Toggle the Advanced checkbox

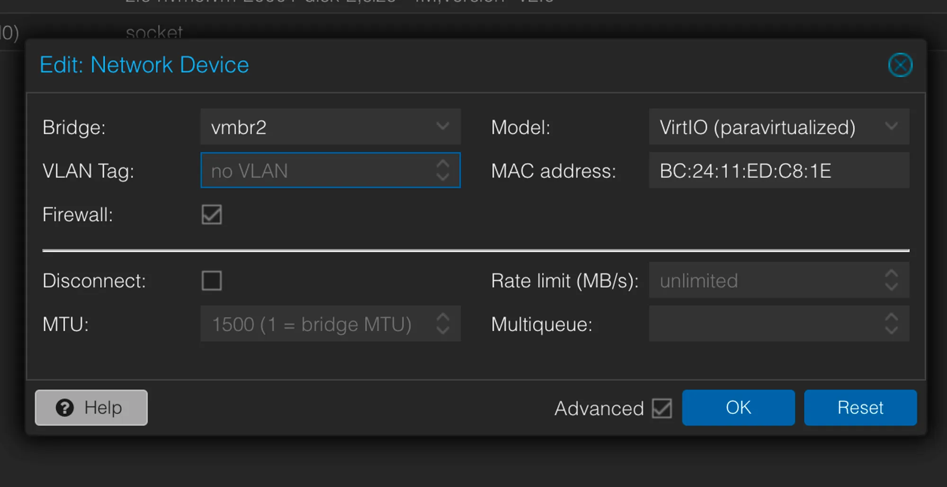coord(662,408)
